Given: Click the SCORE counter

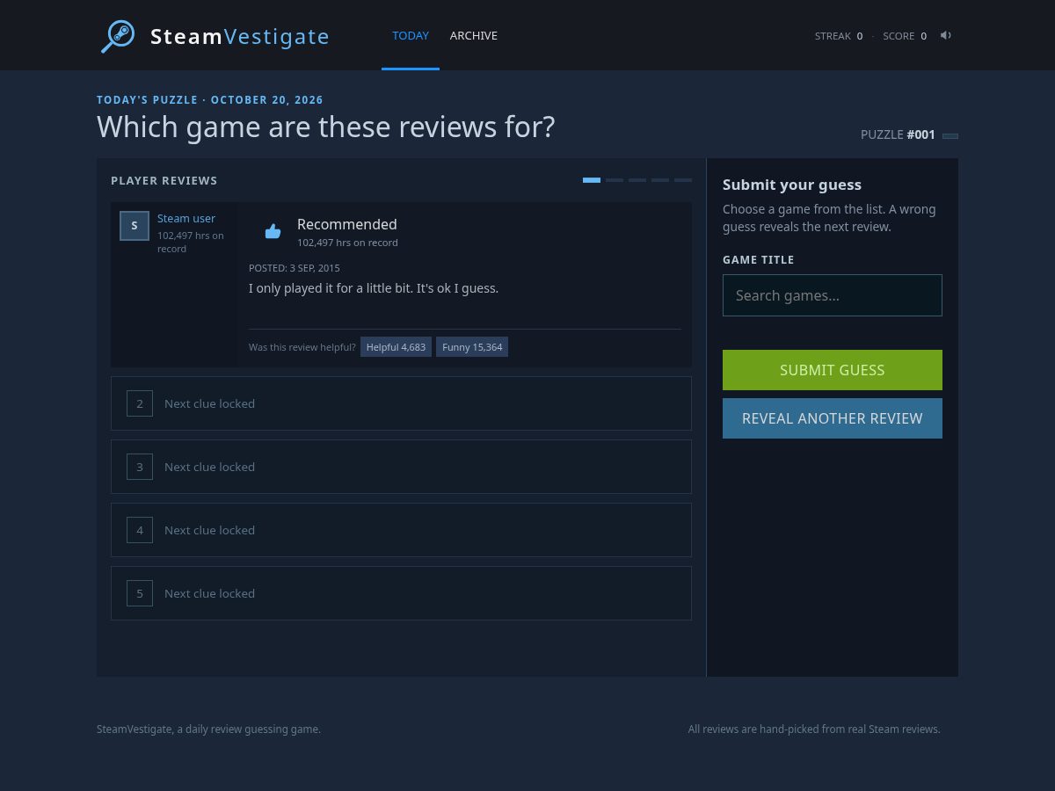Looking at the screenshot, I should 905,36.
